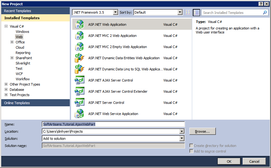Open the Installed Templates section

click(36, 18)
